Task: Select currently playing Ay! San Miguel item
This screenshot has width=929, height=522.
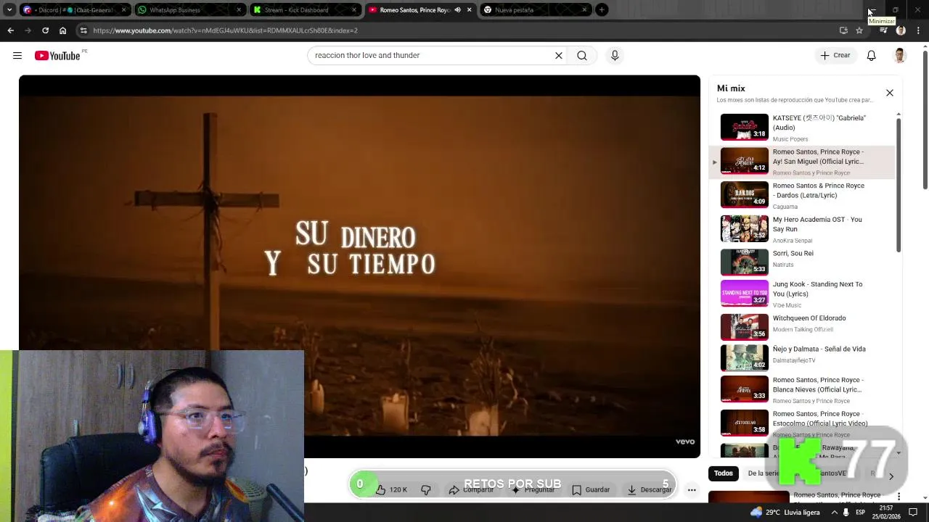Action: click(x=801, y=162)
